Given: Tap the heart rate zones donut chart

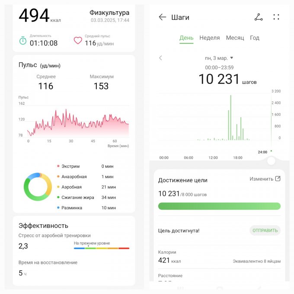Looking at the screenshot, I should [38, 187].
